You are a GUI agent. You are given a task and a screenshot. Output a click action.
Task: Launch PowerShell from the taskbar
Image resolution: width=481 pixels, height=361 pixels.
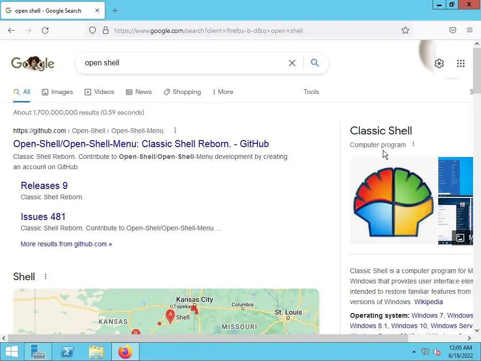pyautogui.click(x=67, y=352)
